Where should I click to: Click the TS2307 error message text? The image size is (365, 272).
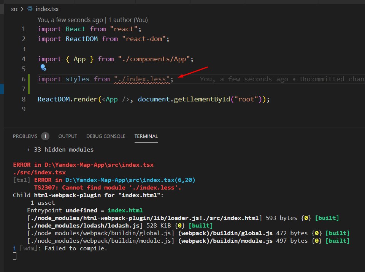[108, 188]
